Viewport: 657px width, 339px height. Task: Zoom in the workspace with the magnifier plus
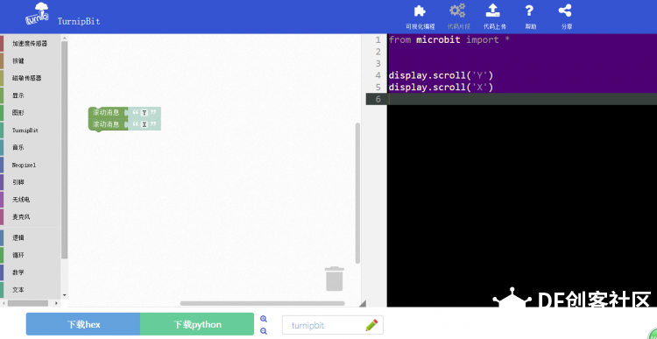point(264,319)
